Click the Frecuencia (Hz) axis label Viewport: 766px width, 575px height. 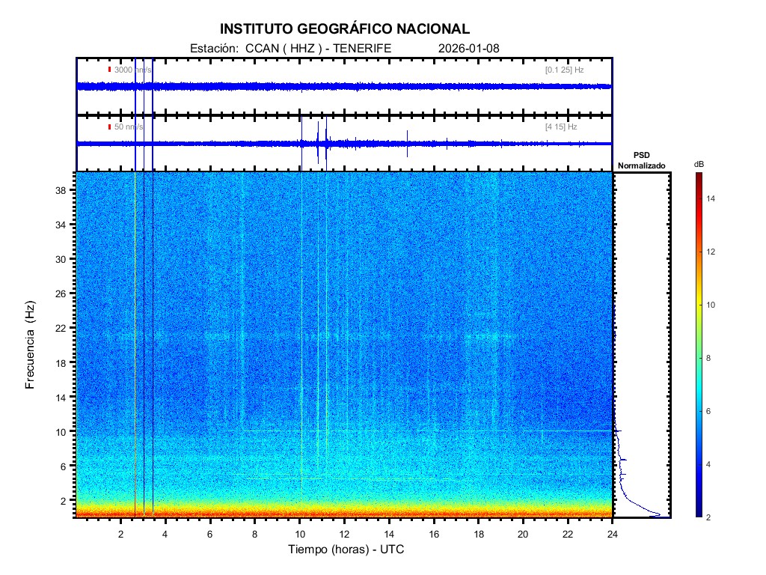pyautogui.click(x=31, y=345)
